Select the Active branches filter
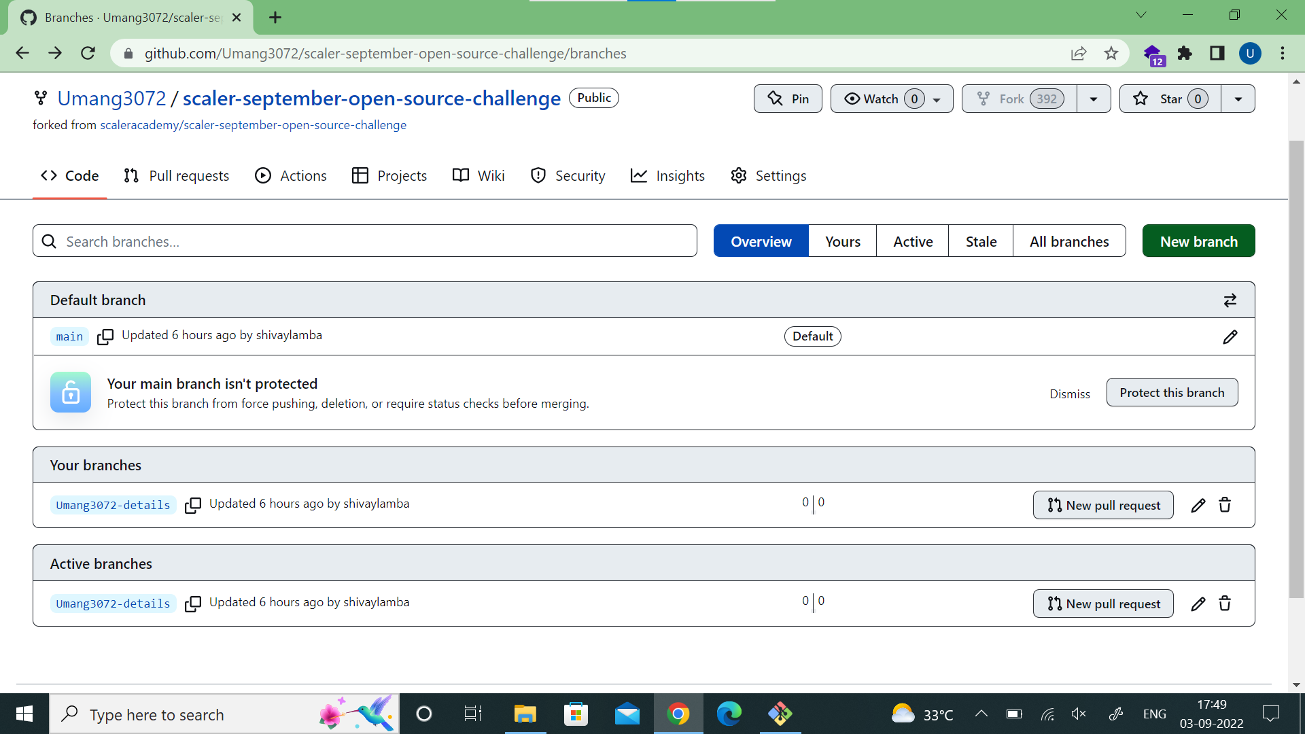 912,241
